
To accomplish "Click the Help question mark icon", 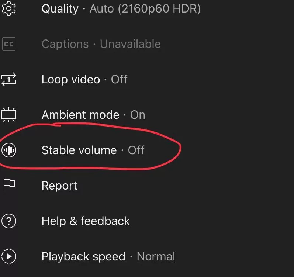I will 9,221.
